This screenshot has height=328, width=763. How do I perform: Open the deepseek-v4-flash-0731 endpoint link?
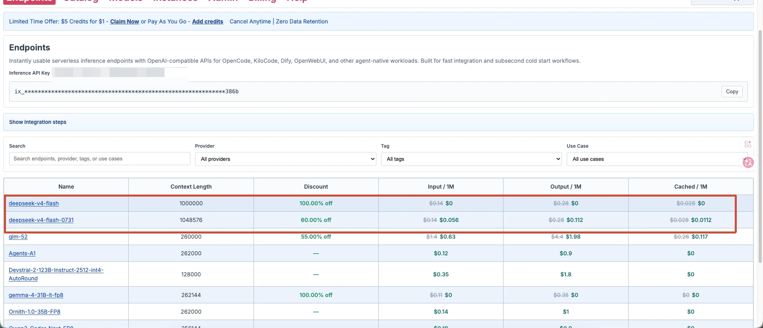41,220
